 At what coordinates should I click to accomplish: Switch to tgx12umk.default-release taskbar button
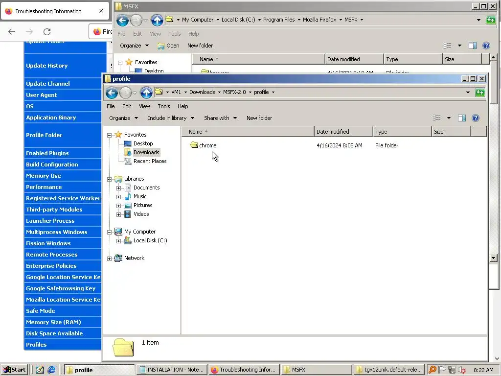pos(389,370)
